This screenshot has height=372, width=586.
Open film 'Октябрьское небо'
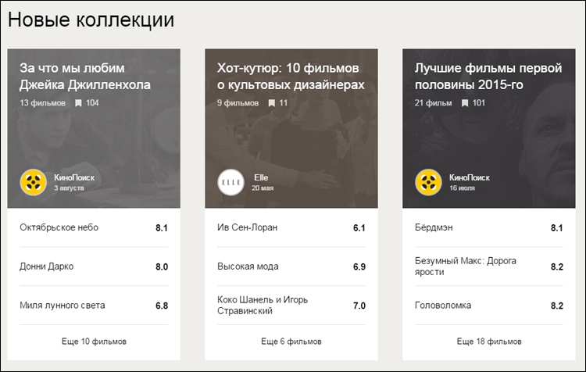[x=59, y=227]
